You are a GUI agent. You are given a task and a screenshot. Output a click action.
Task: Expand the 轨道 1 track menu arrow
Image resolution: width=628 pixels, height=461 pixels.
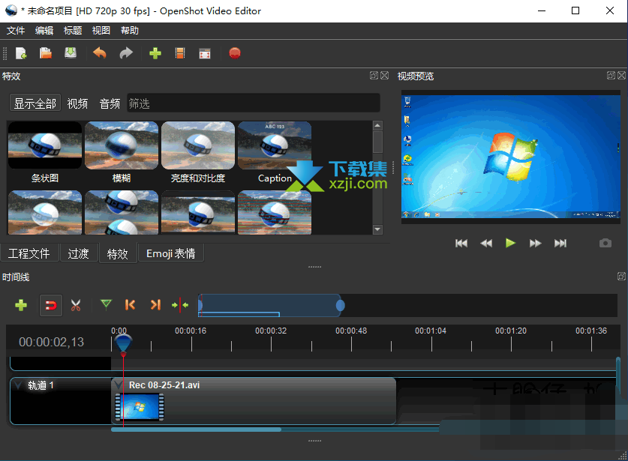17,385
